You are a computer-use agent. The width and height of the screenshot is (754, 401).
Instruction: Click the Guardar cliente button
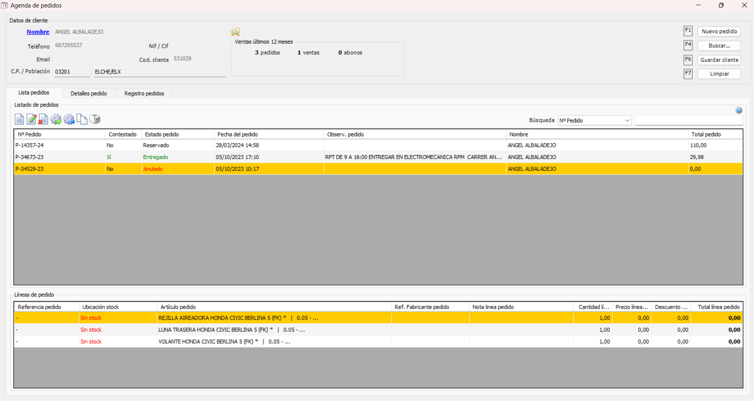[x=719, y=60]
